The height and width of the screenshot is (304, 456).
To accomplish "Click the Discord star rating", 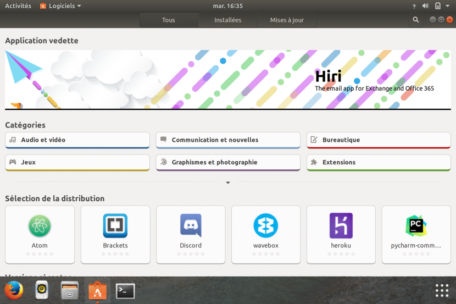I will (191, 254).
